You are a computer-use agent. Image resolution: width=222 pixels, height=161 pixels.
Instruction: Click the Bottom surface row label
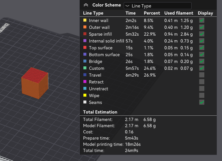(x=104, y=55)
